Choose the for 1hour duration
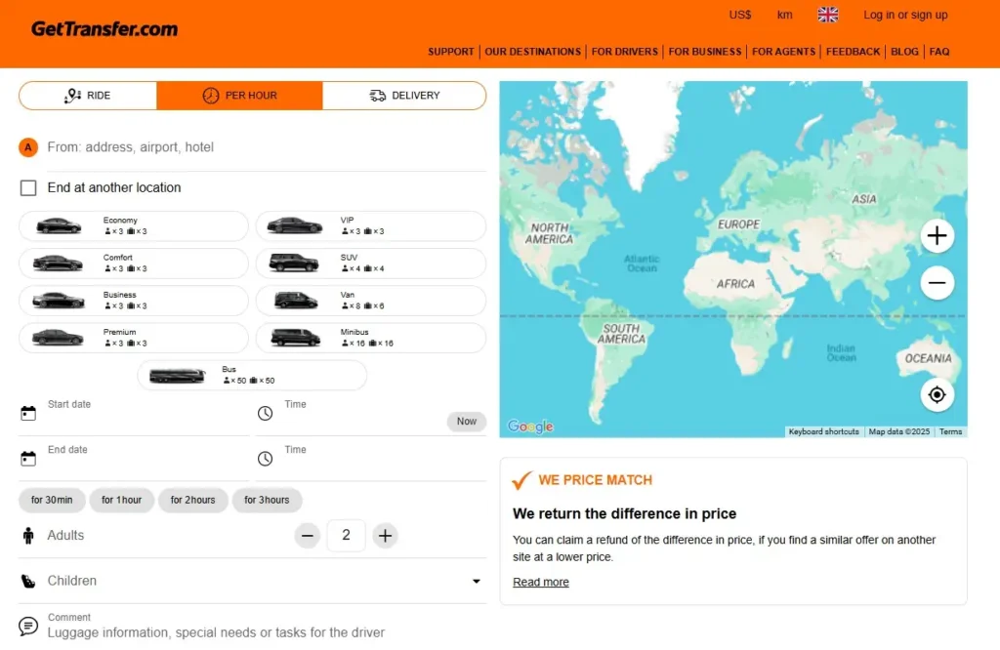 [121, 500]
